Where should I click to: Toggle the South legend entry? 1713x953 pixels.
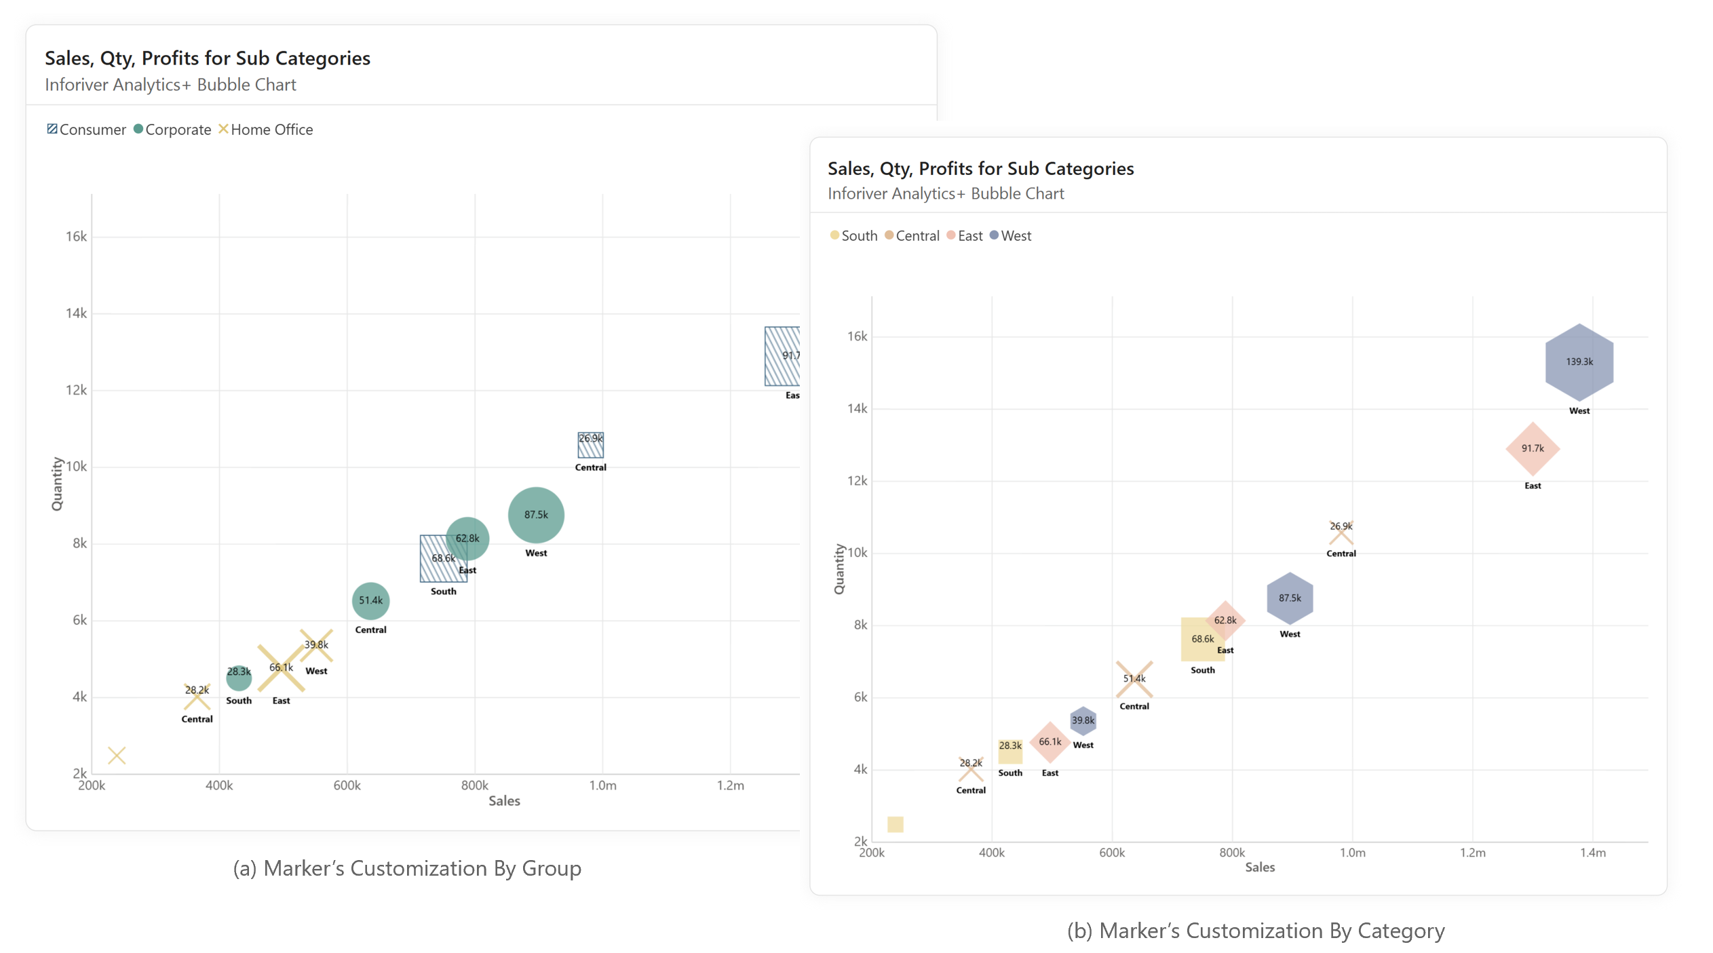point(854,235)
